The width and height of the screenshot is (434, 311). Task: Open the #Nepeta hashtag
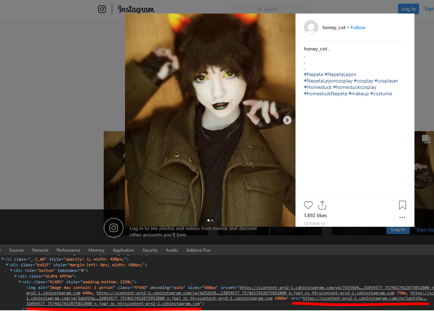point(314,74)
